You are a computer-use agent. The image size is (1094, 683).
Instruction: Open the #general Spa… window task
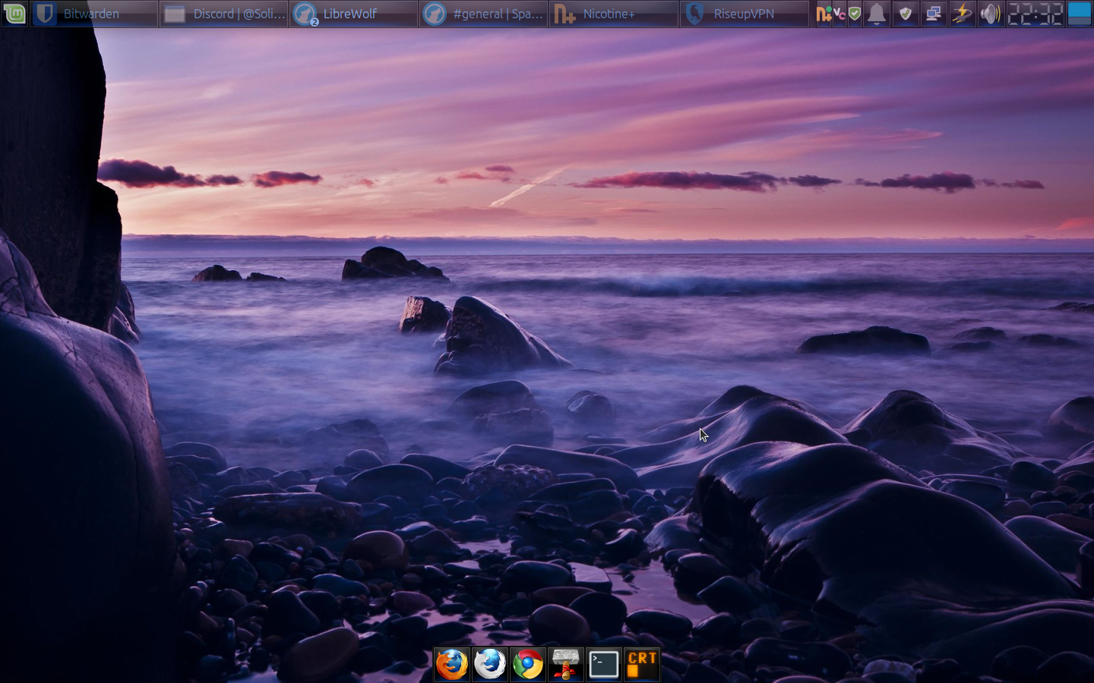(483, 14)
